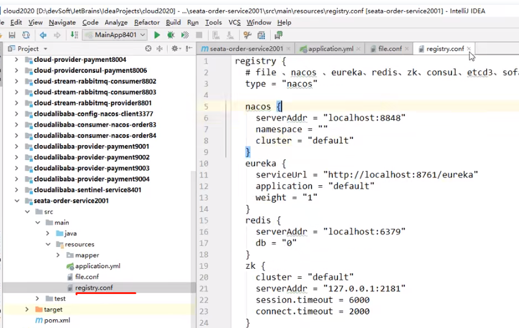Select registry.conf in the project tree
Screen dimensions: 519x328
tap(94, 288)
